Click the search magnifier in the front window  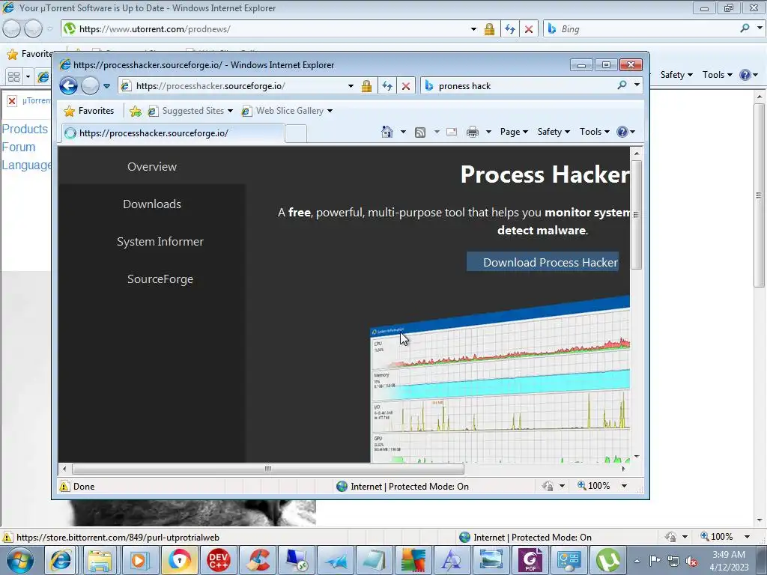(622, 85)
